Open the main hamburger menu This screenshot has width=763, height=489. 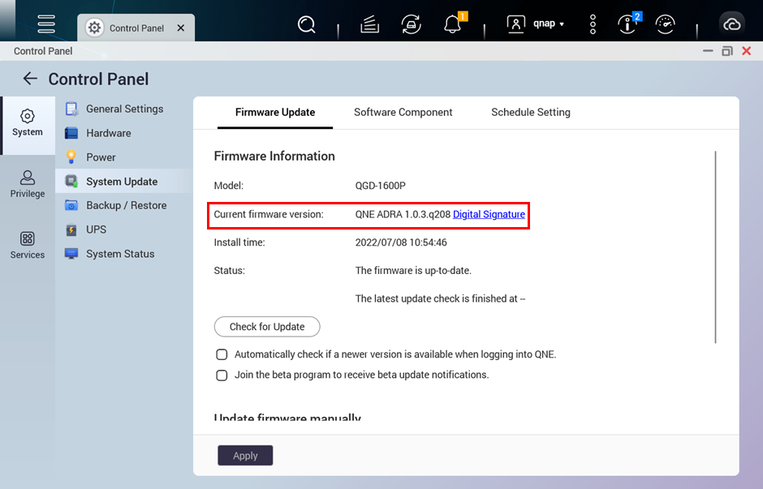46,24
